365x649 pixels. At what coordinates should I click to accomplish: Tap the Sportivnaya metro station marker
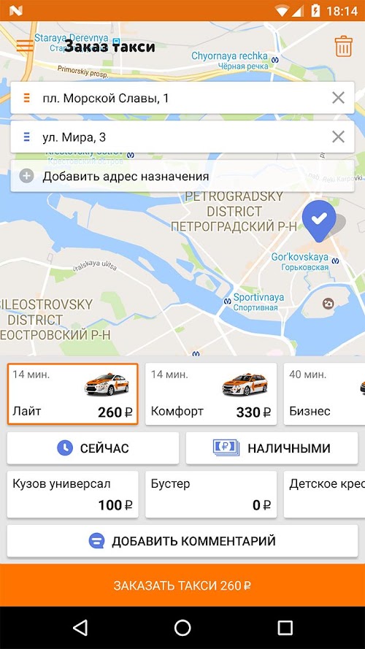[227, 302]
